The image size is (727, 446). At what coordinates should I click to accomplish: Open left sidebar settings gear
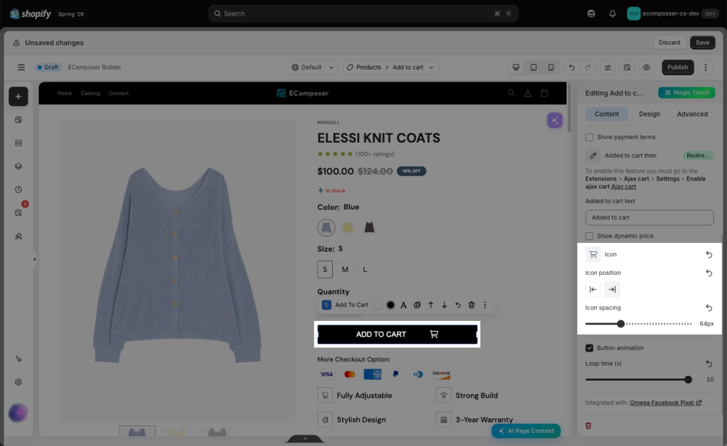(x=18, y=382)
